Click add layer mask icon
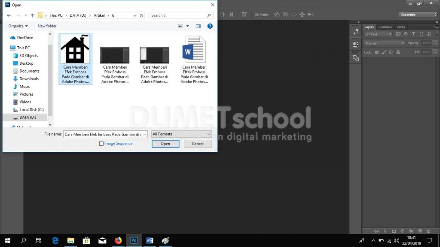This screenshot has height=247, width=440. click(394, 231)
